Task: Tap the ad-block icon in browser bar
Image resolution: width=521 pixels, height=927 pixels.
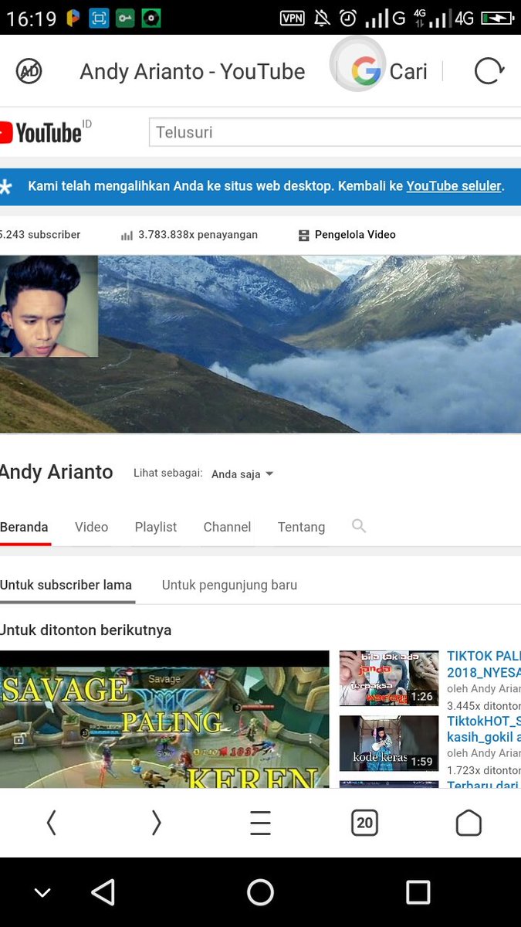Action: 29,72
